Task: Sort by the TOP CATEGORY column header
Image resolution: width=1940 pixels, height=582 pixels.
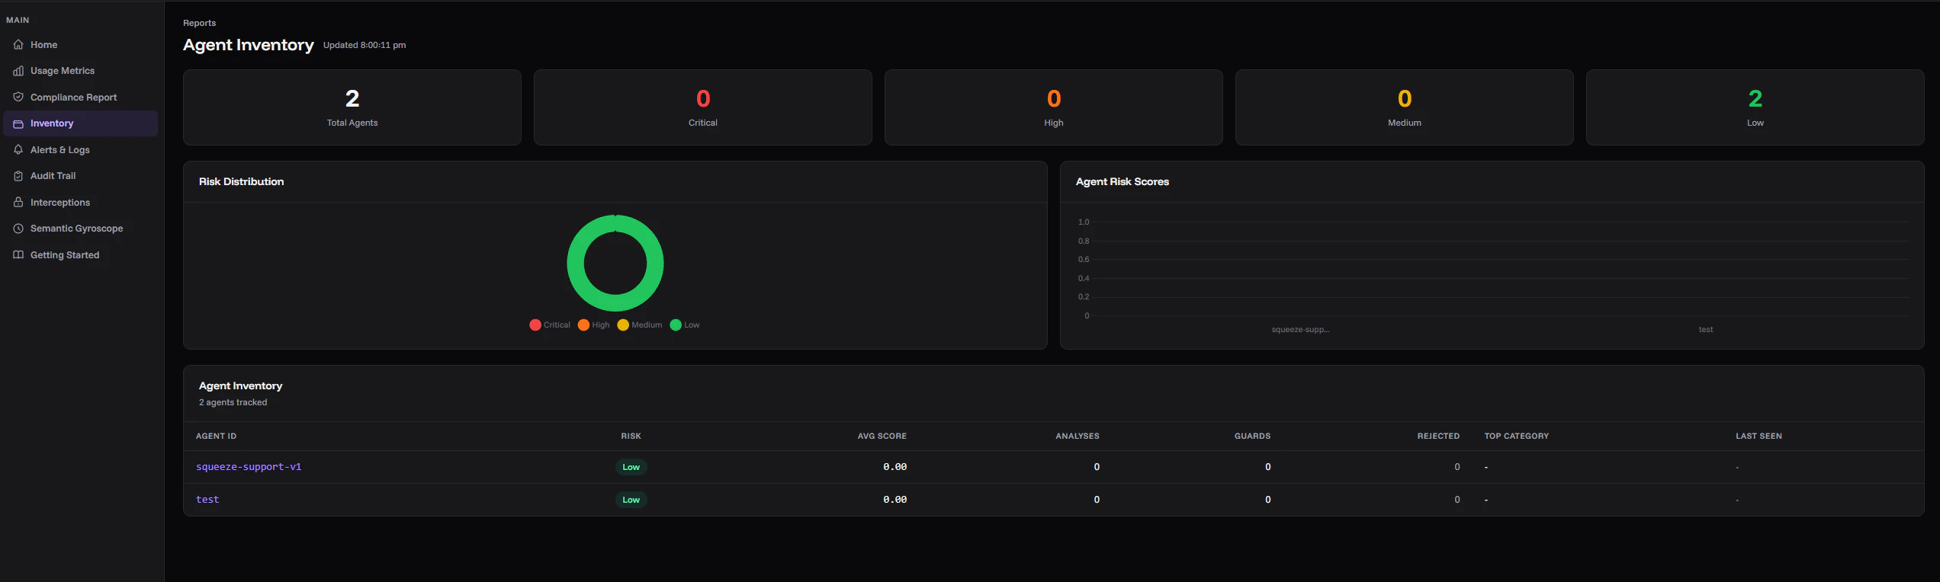Action: tap(1516, 437)
